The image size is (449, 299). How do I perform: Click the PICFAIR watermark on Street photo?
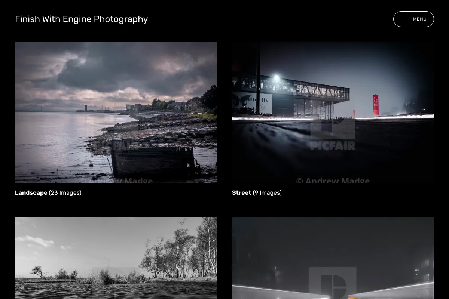point(333,145)
